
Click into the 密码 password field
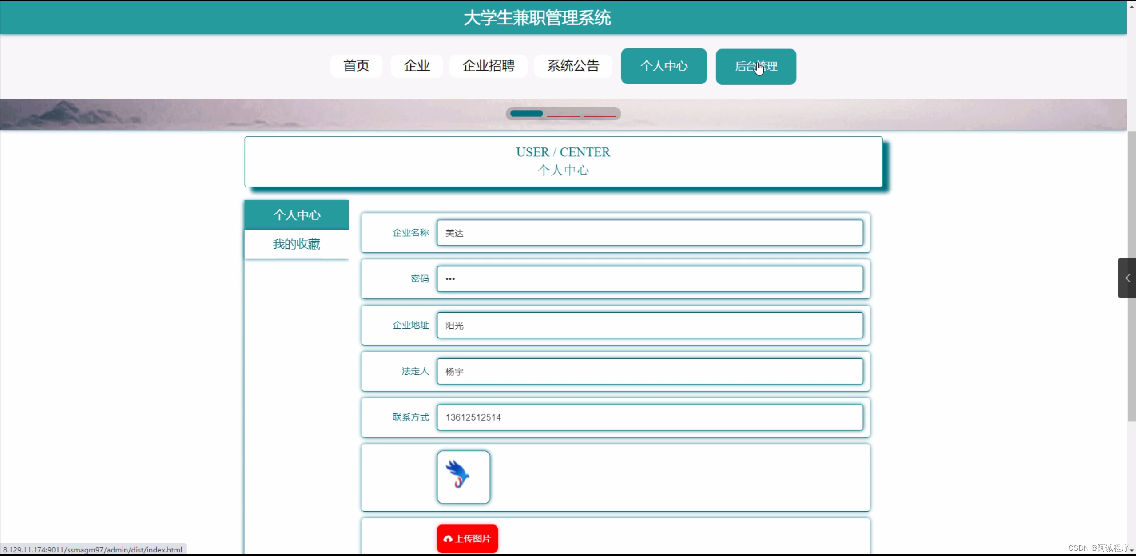(650, 279)
